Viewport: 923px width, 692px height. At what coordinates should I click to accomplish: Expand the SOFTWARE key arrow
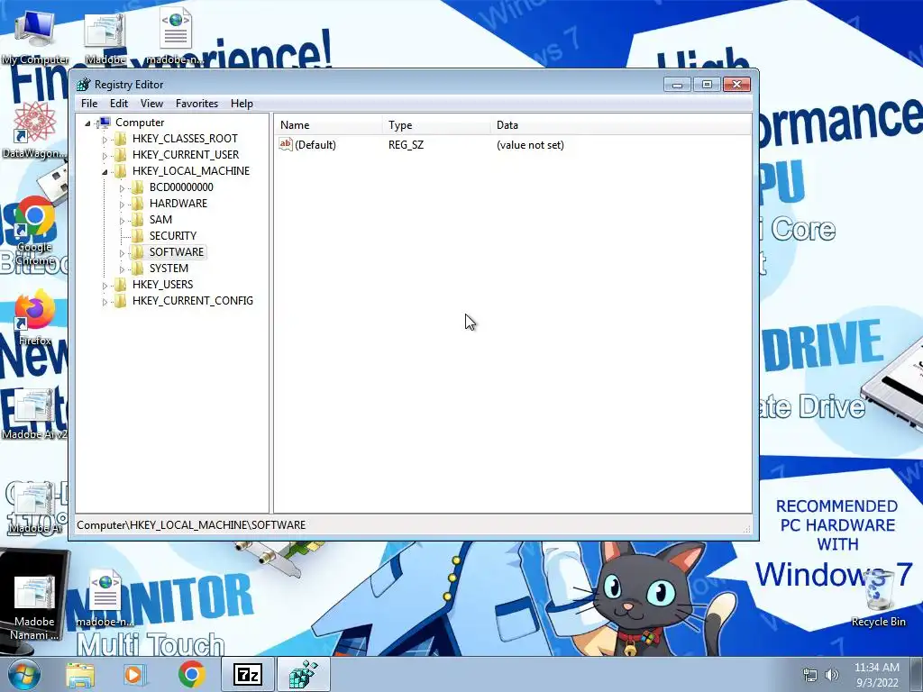(122, 253)
